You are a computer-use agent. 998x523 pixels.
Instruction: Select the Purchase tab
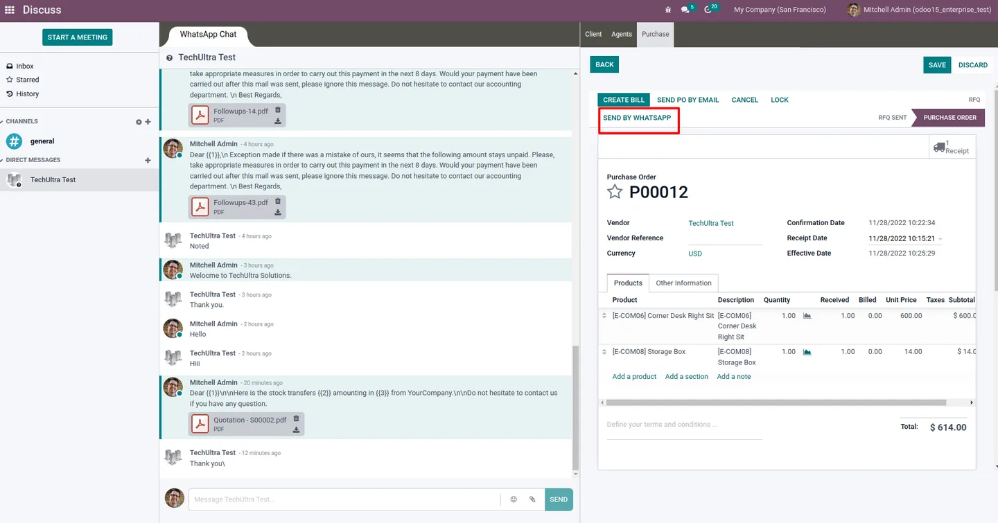click(x=656, y=34)
